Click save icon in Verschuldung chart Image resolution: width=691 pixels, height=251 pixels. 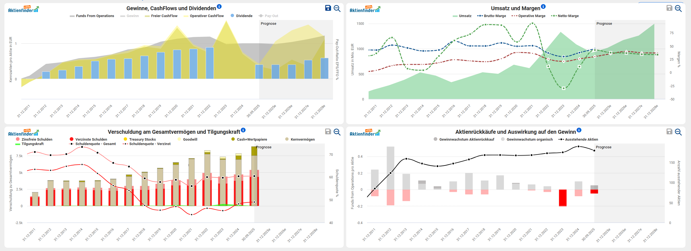pos(328,132)
